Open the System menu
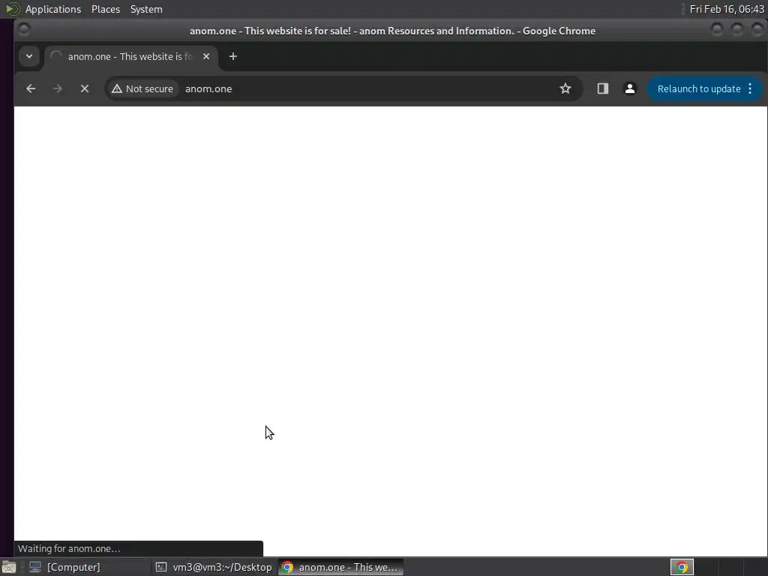Viewport: 768px width, 576px height. click(146, 9)
